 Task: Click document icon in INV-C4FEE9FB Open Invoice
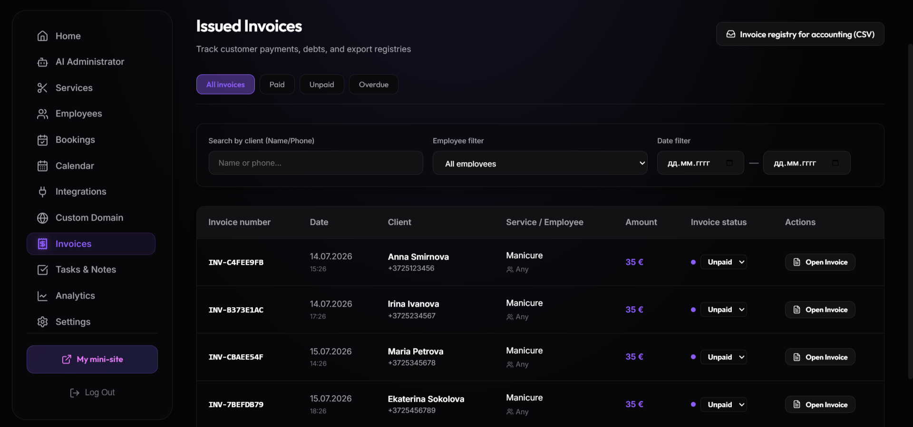797,262
